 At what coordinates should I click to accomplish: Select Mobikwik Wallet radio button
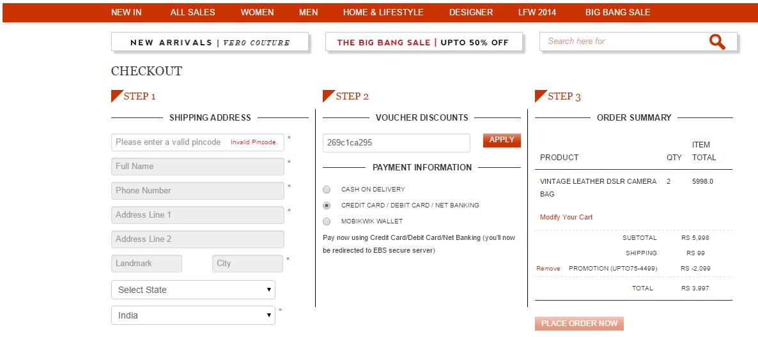[327, 221]
